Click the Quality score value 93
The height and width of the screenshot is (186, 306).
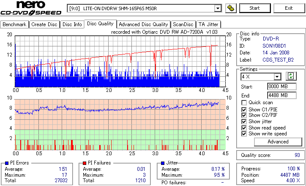(x=297, y=155)
